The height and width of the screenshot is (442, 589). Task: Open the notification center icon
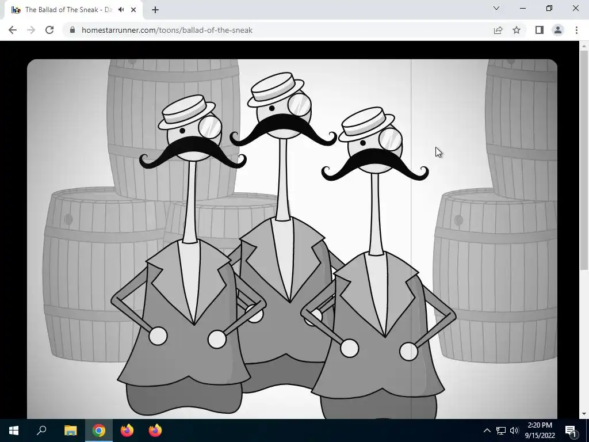pyautogui.click(x=570, y=430)
